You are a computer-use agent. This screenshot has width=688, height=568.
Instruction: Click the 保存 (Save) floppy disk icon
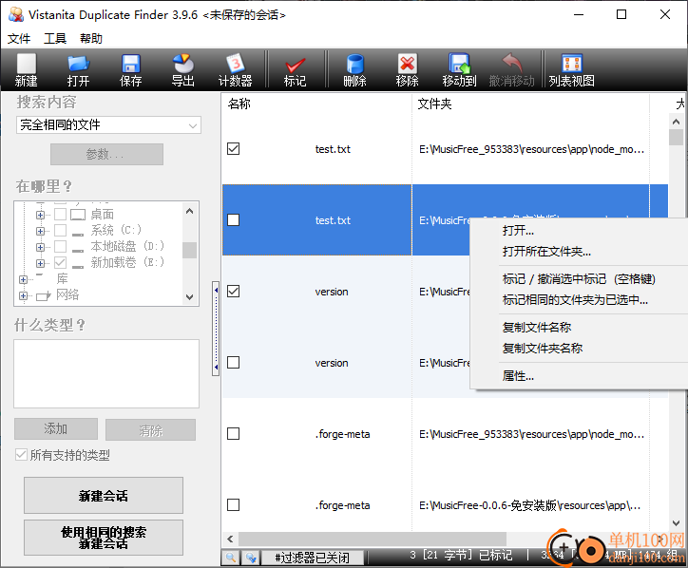pyautogui.click(x=131, y=70)
